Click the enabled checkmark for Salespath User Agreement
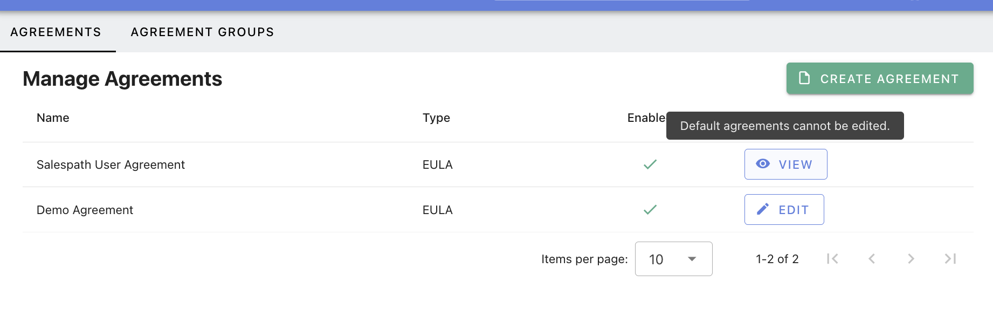This screenshot has height=316, width=993. (x=650, y=164)
